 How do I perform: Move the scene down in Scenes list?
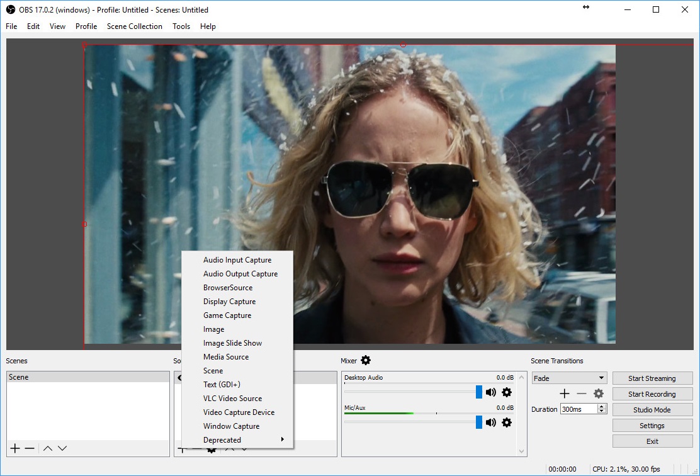[x=62, y=448]
